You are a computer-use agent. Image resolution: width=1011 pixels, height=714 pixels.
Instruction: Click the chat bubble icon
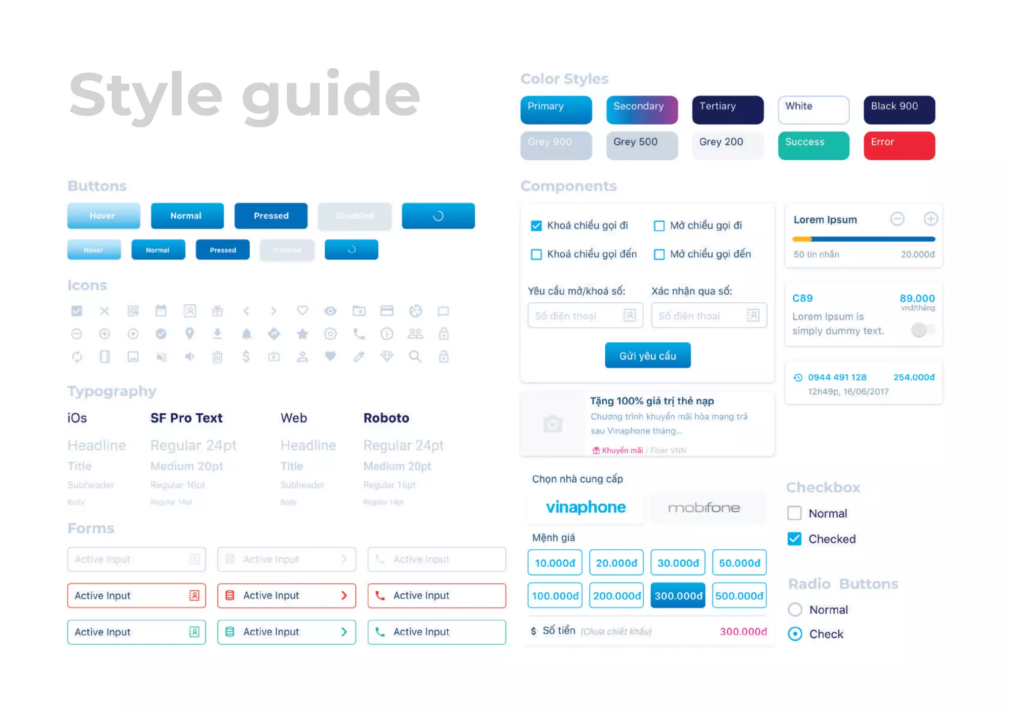click(x=443, y=311)
